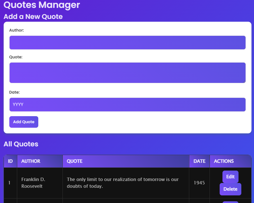
Task: Submit the form with Add Quote button
Action: click(24, 122)
